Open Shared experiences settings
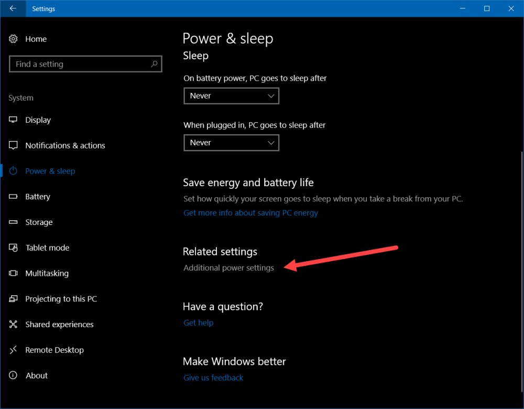This screenshot has width=524, height=409. pos(60,325)
